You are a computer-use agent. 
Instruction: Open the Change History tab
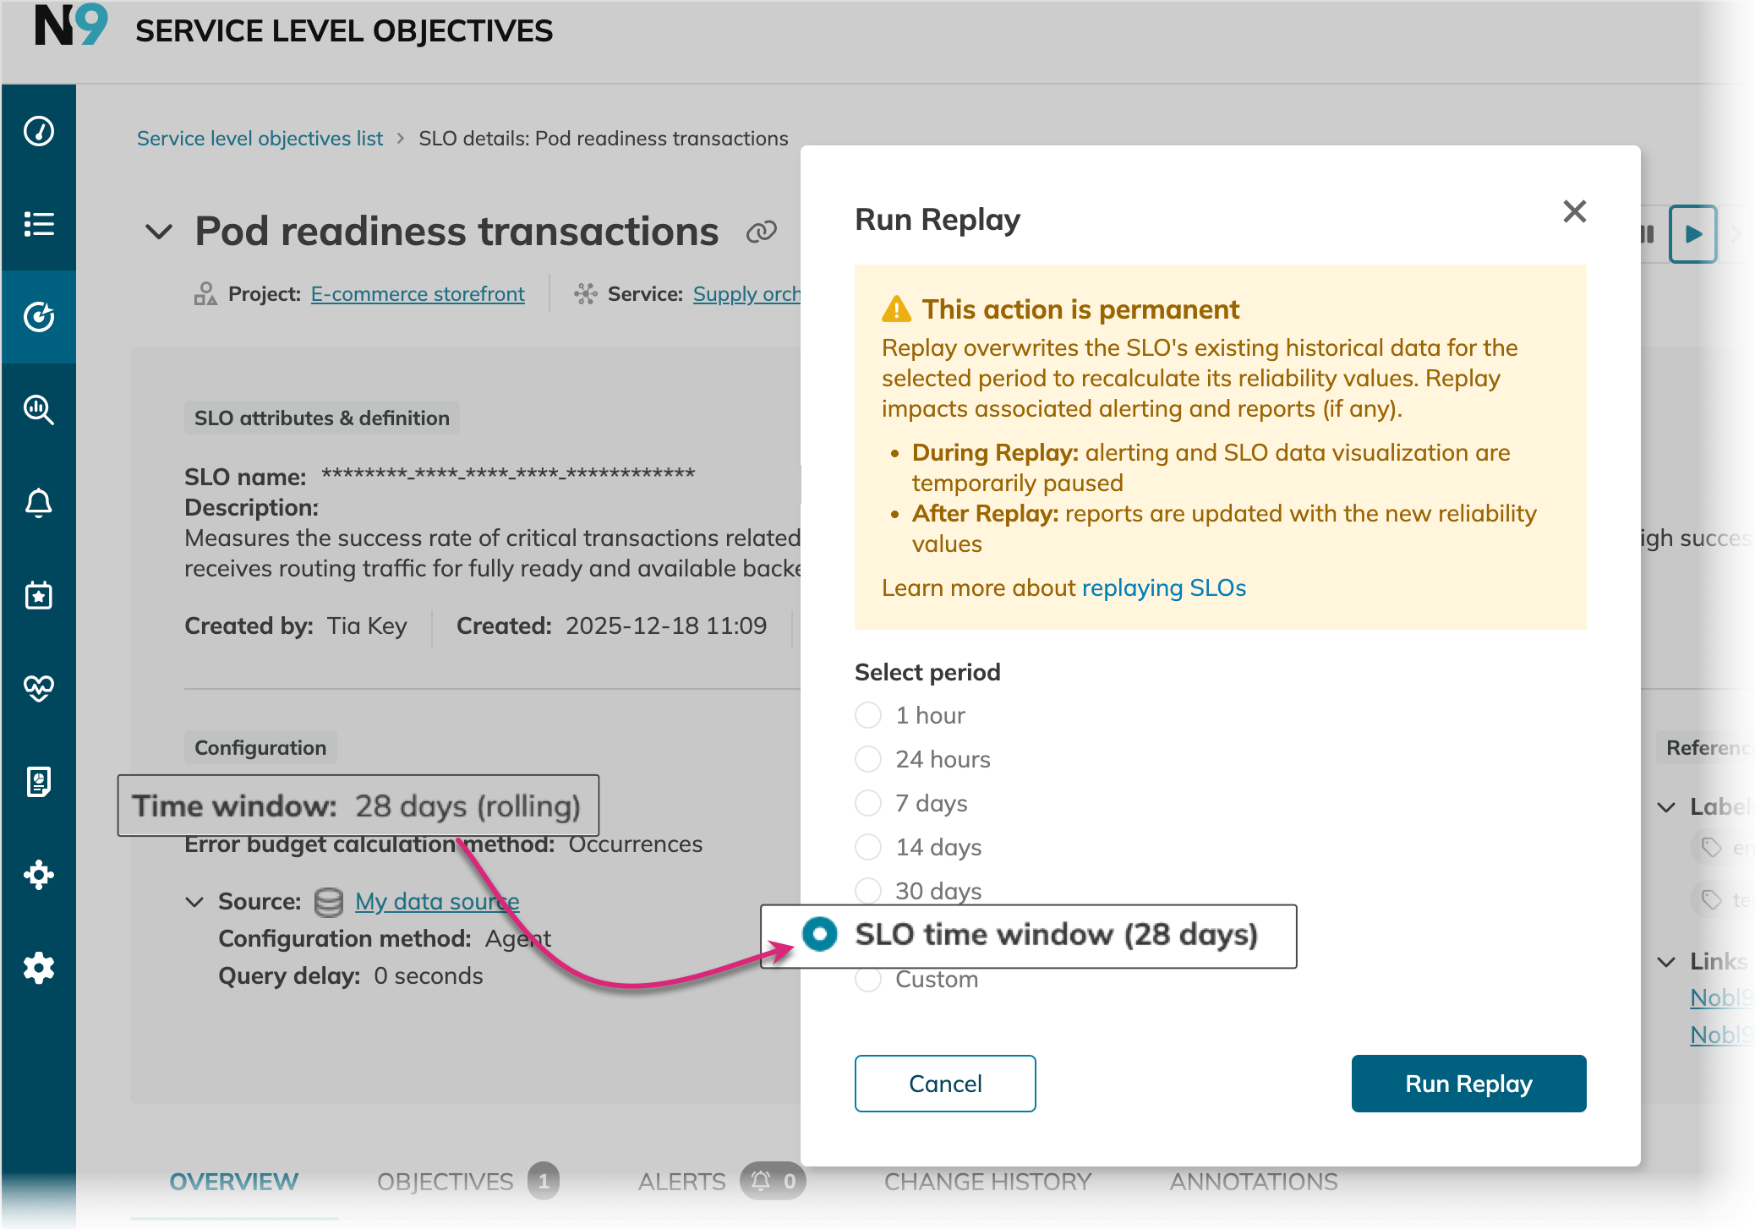click(987, 1182)
